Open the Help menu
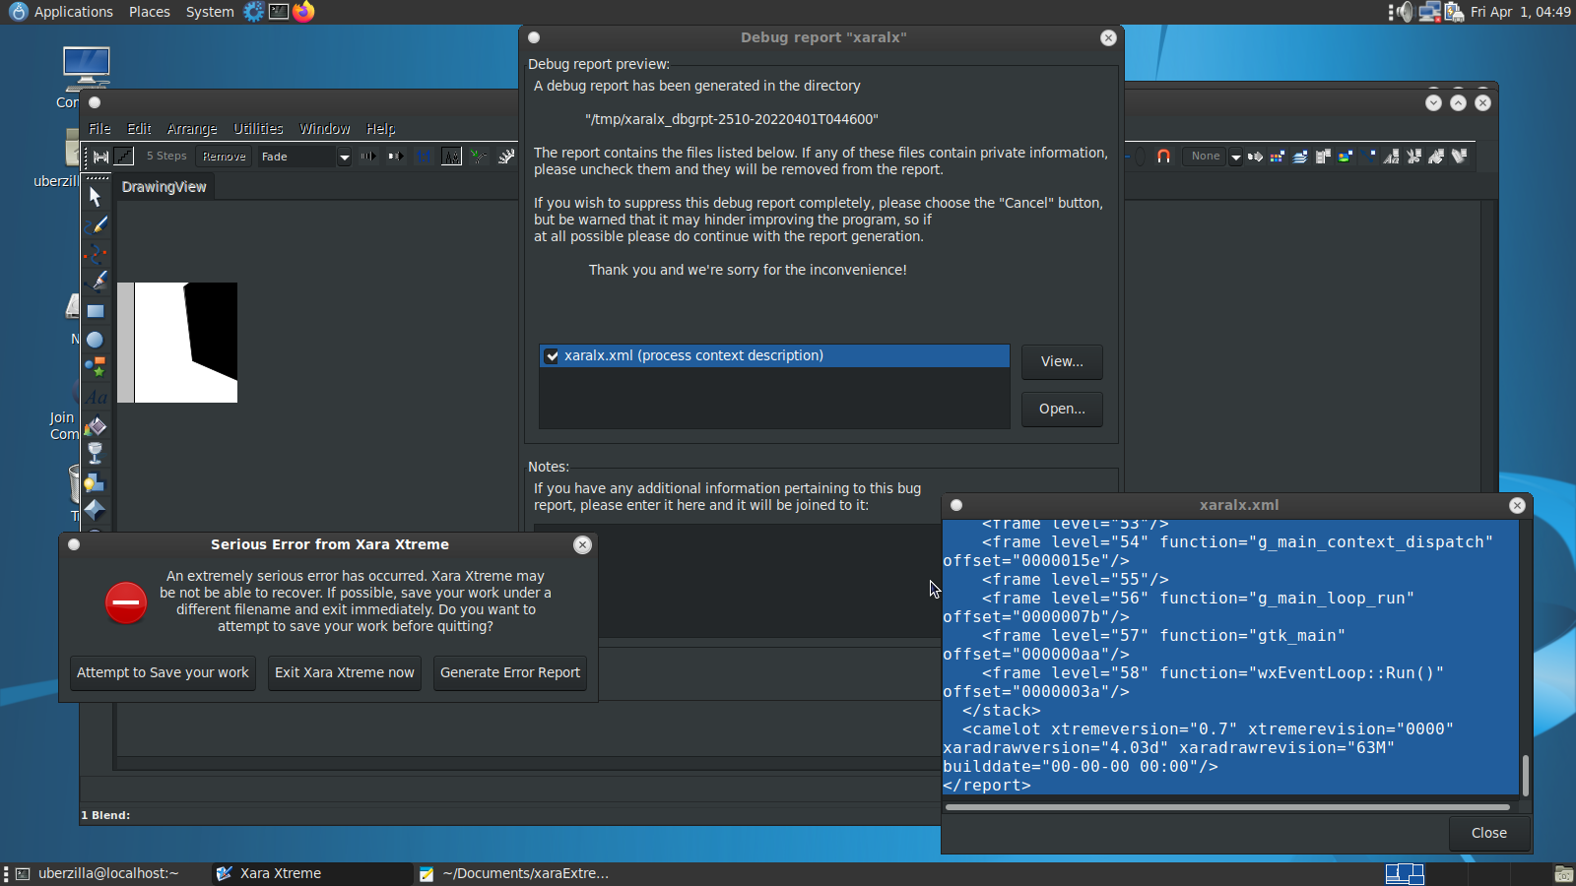The image size is (1576, 886). 380,129
